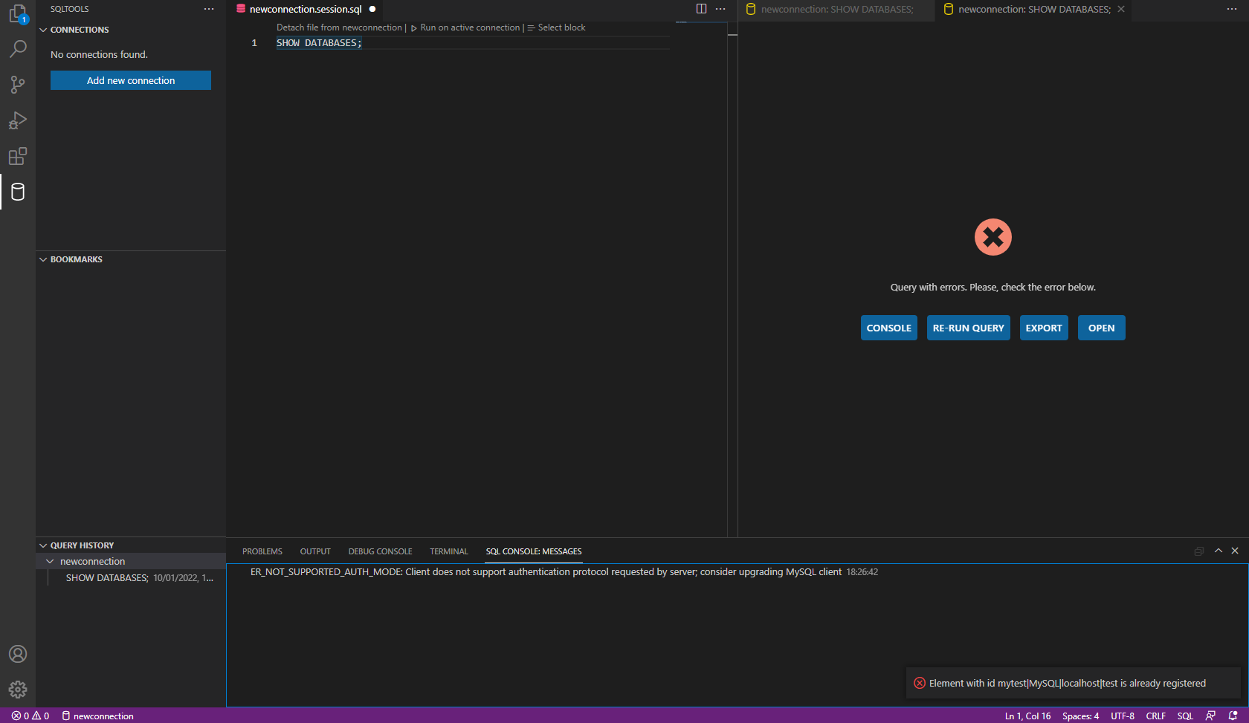The image size is (1249, 723).
Task: Open editor more actions beside split icon
Action: click(x=720, y=9)
